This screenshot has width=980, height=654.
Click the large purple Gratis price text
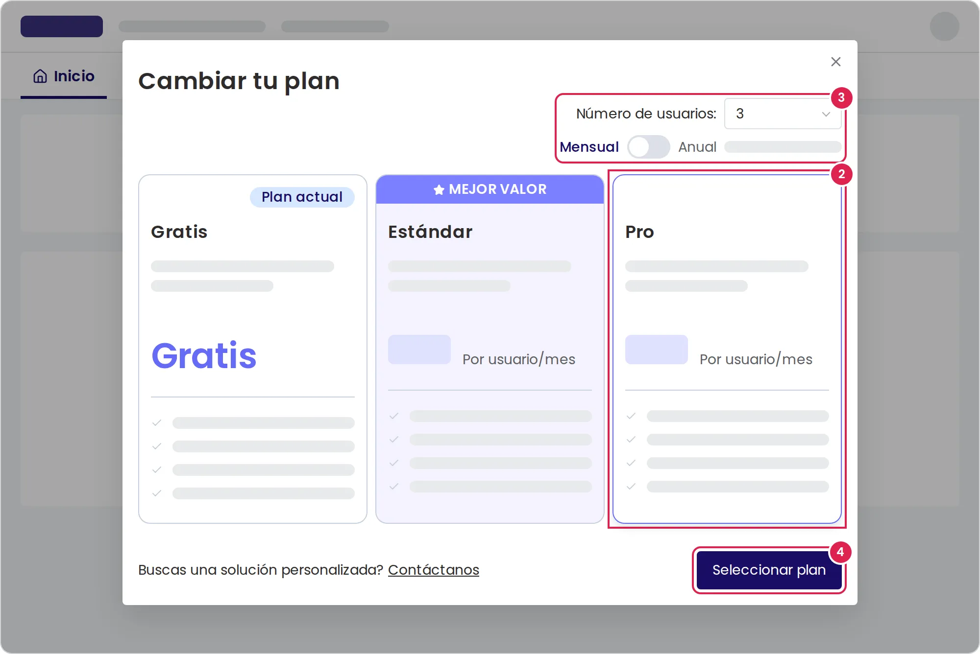[x=204, y=355]
